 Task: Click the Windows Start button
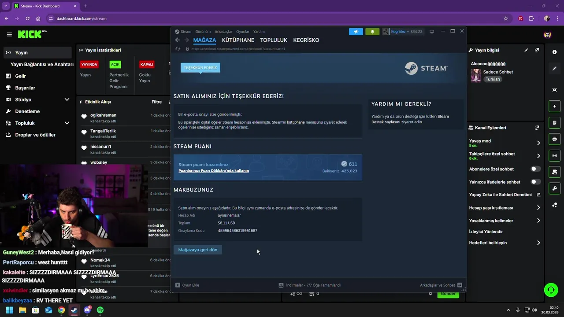pos(9,310)
